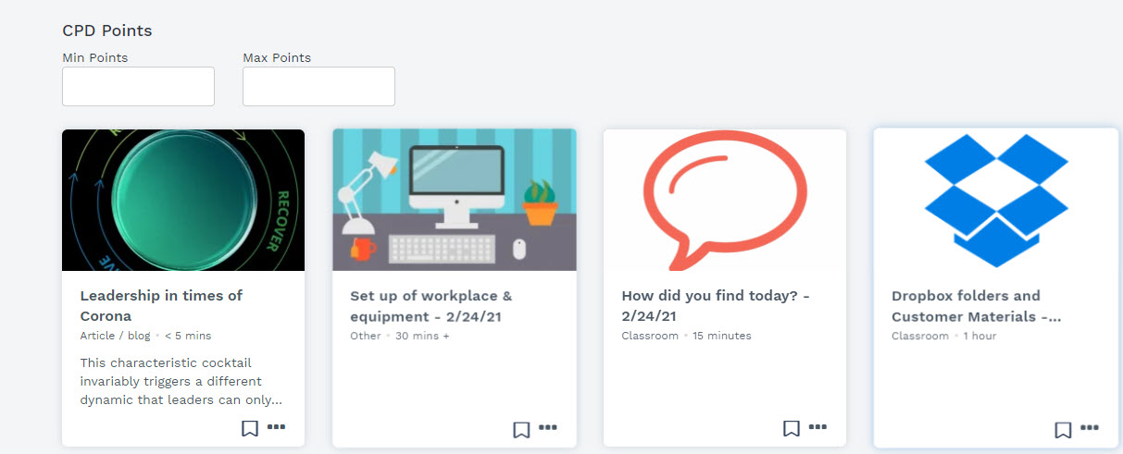Click the Min Points input field
The width and height of the screenshot is (1123, 454).
click(138, 86)
